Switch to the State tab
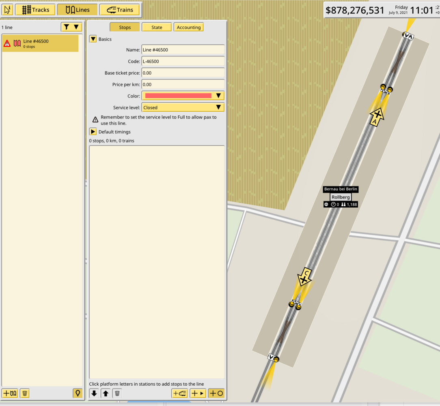Screen dimensions: 440x406 click(157, 27)
